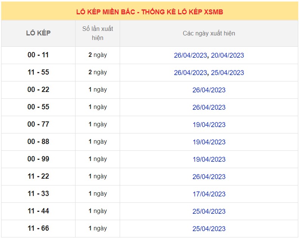Open the 19/04/2023 link in row 00 - 99

pyautogui.click(x=209, y=159)
